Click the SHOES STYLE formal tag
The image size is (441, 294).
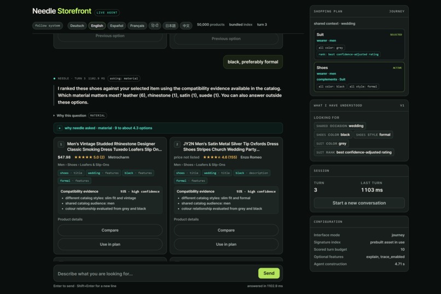click(373, 135)
